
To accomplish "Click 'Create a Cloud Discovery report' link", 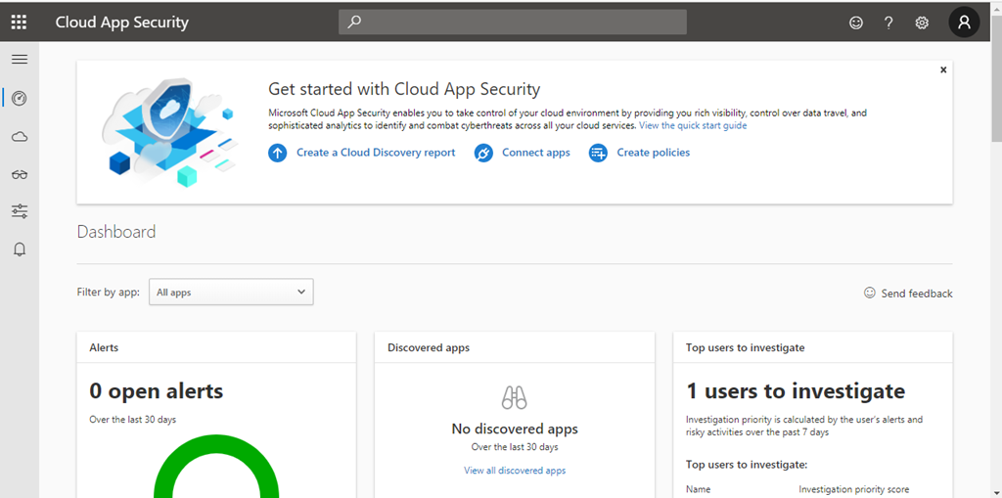I will point(375,153).
